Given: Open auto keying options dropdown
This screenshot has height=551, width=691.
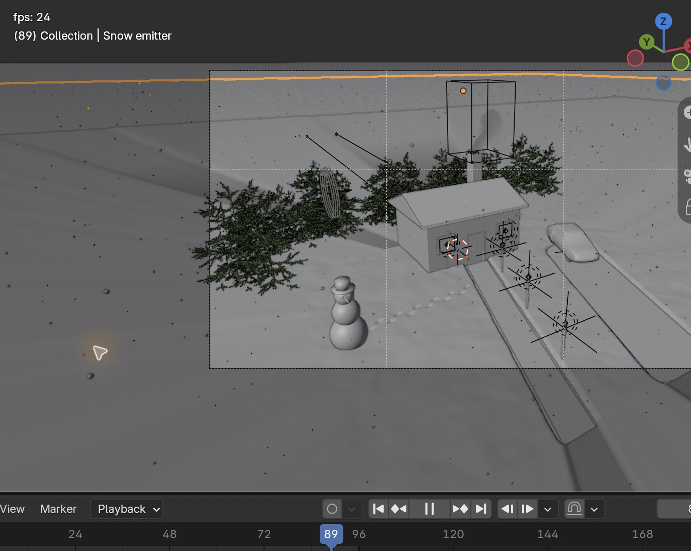Looking at the screenshot, I should [352, 509].
